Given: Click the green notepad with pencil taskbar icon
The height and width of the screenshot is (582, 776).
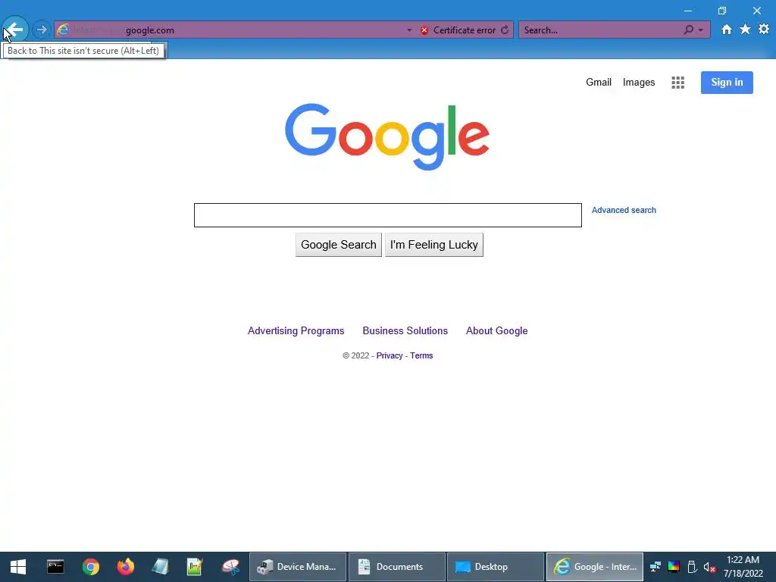Looking at the screenshot, I should click(195, 567).
